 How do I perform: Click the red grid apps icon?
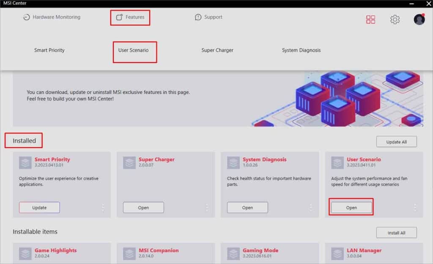tap(370, 19)
